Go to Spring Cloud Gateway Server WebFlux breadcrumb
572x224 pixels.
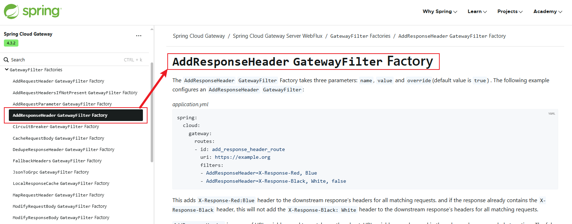coord(278,36)
